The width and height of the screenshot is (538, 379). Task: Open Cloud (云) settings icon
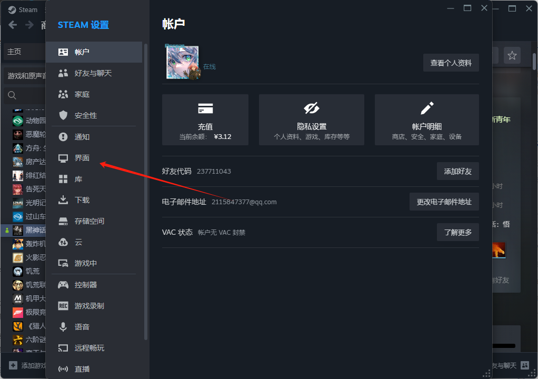coord(63,242)
